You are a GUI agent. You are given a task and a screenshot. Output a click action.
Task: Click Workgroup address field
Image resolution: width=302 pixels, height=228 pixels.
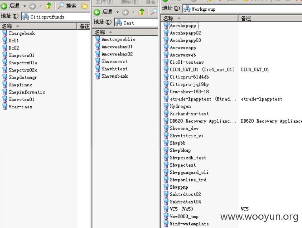[242, 9]
